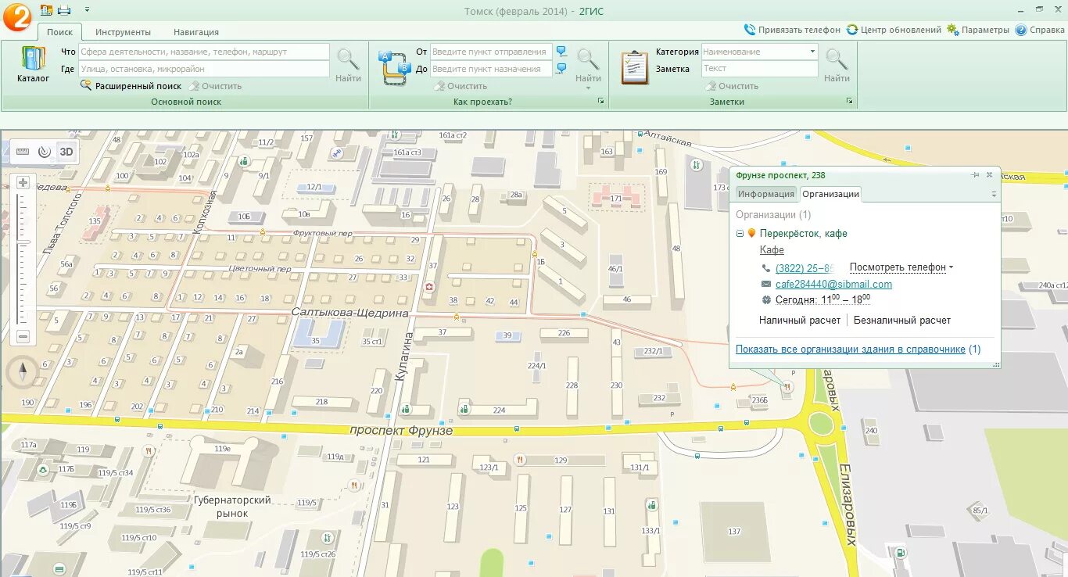Click the Кафе category link
1068x577 pixels.
point(772,250)
